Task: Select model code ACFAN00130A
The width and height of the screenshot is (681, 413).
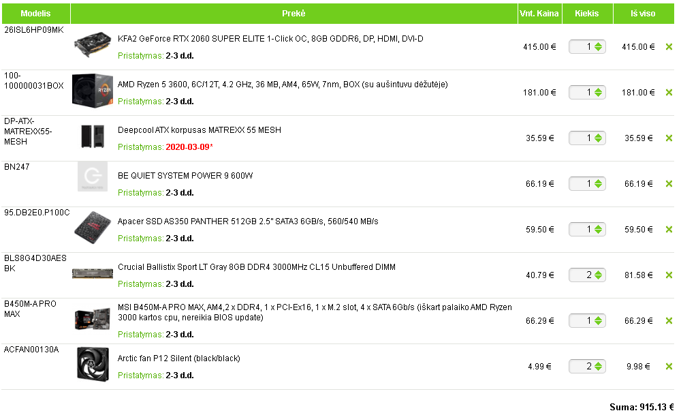Action: (x=31, y=350)
